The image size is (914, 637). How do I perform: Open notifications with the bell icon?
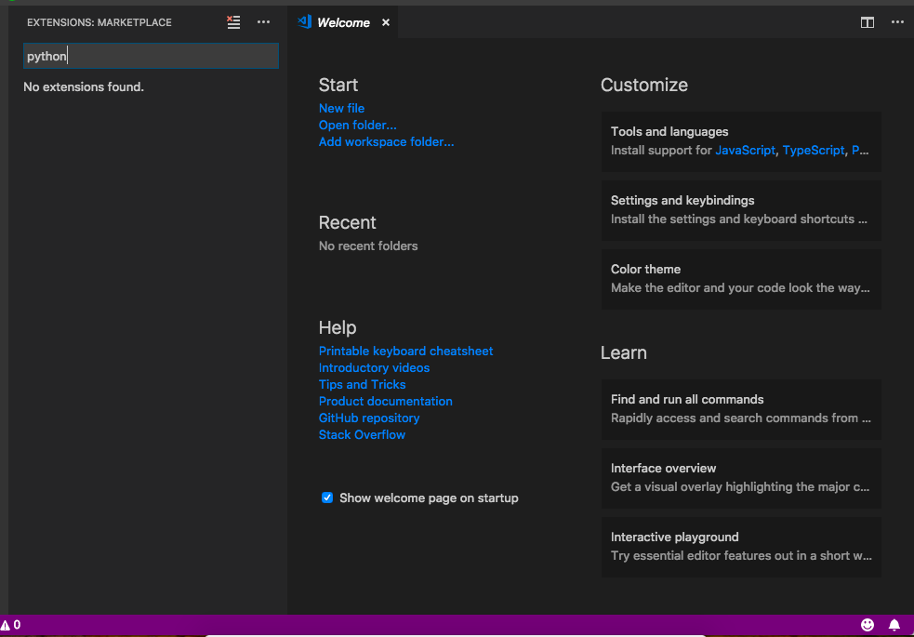point(894,624)
